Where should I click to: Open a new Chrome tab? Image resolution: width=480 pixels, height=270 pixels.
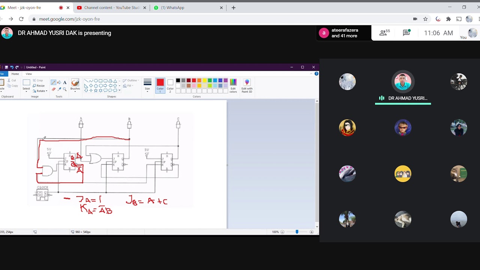coord(234,7)
